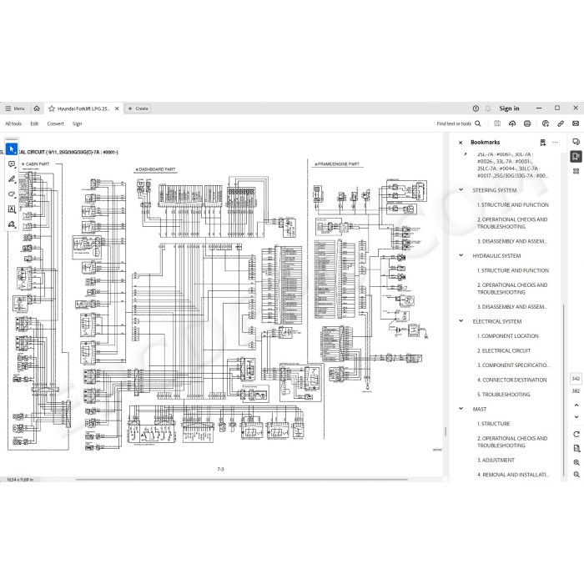584x584 pixels.
Task: Click the Find text or tools search
Action: (459, 123)
